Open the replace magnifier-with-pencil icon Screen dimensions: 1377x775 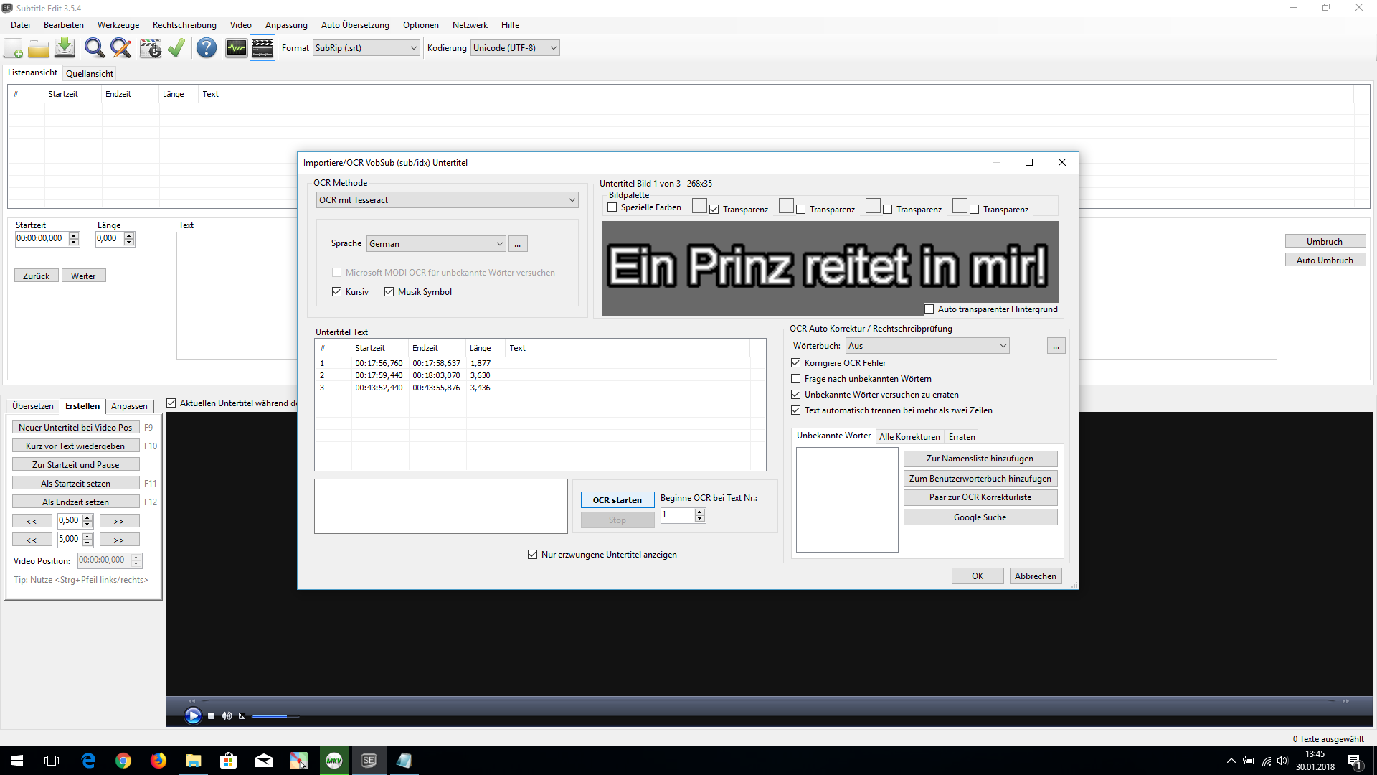120,48
